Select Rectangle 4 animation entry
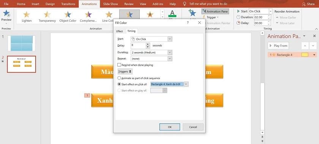The image size is (319, 144). pyautogui.click(x=292, y=55)
